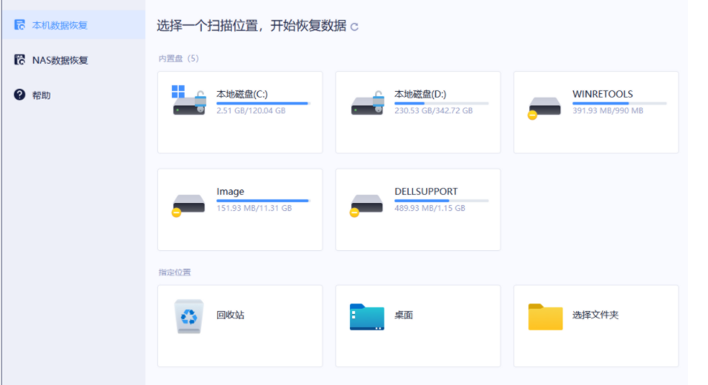Image resolution: width=708 pixels, height=385 pixels.
Task: Switch to 本机数据恢复 tab
Action: [59, 25]
